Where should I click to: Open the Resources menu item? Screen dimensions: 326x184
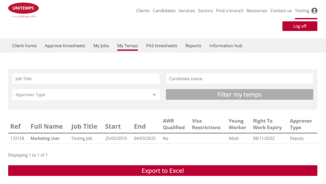[257, 11]
